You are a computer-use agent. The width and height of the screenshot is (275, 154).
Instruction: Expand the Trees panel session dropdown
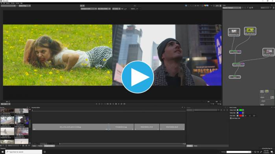[232, 8]
